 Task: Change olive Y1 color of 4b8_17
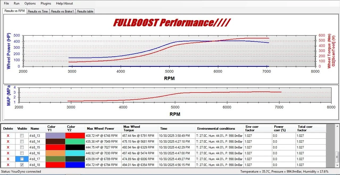click(x=55, y=159)
